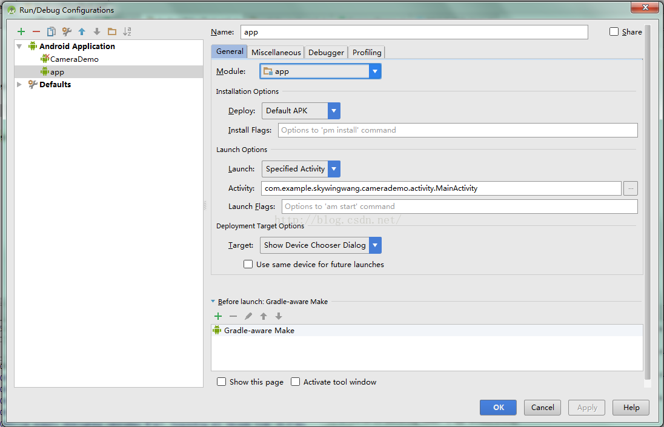This screenshot has width=664, height=427.
Task: Open the Module dropdown
Action: coord(375,71)
